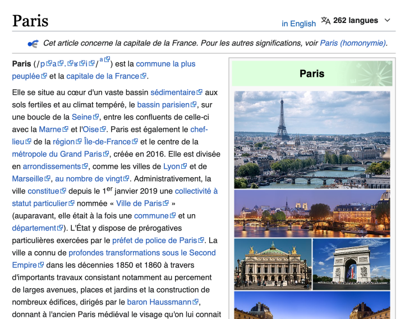The image size is (405, 319).
Task: Click the "in English" link
Action: 298,24
